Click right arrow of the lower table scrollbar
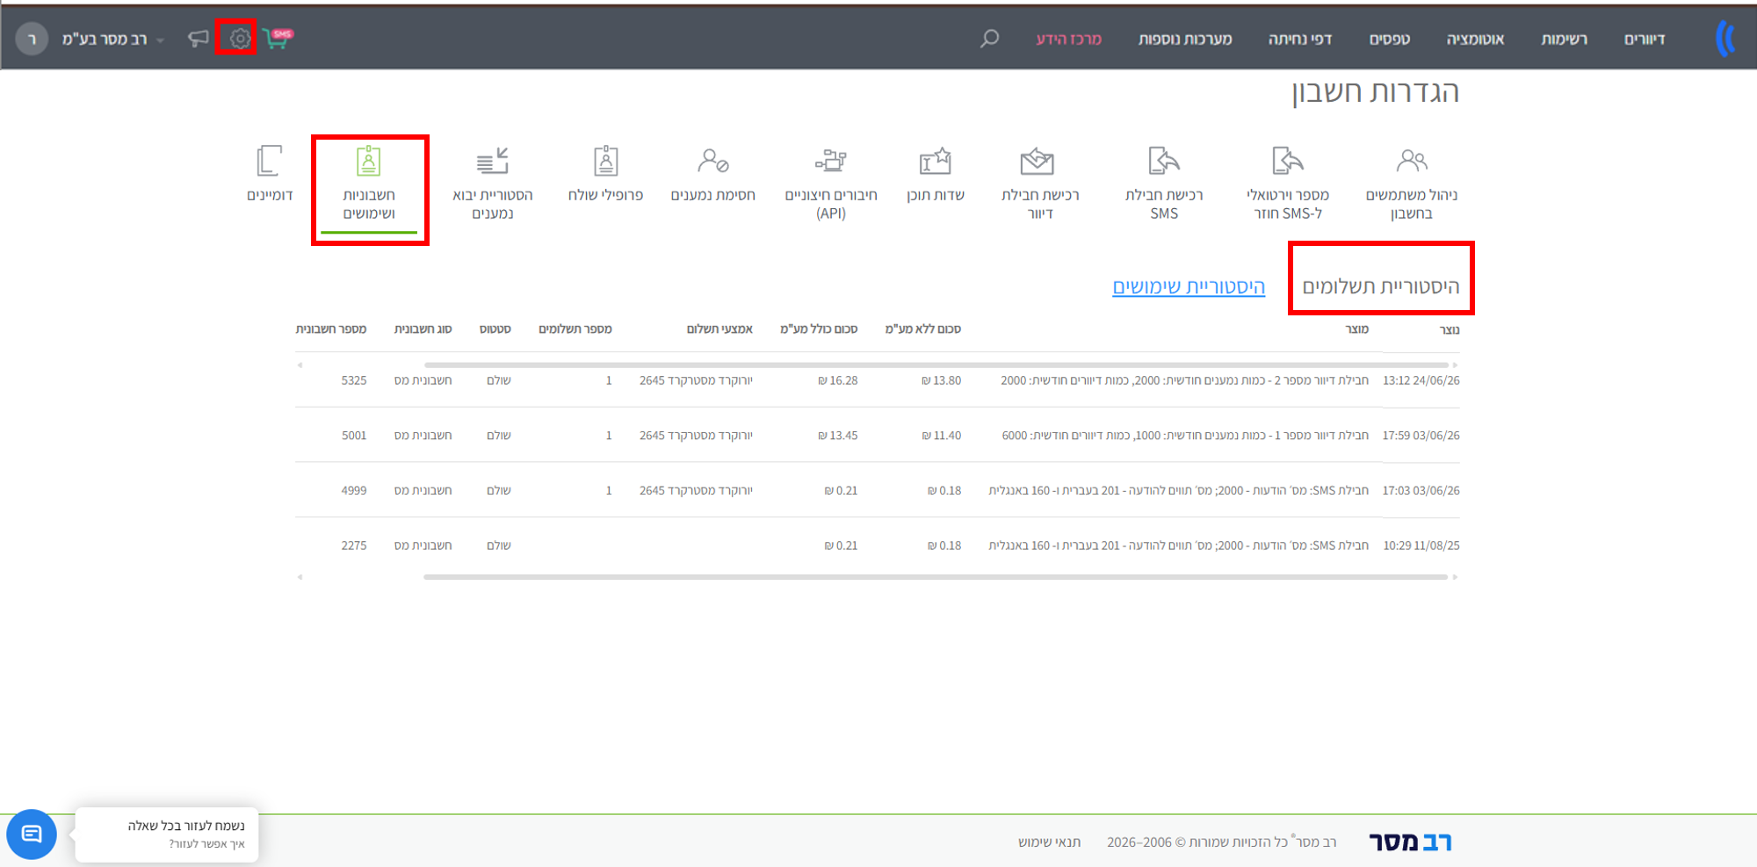 (1455, 577)
